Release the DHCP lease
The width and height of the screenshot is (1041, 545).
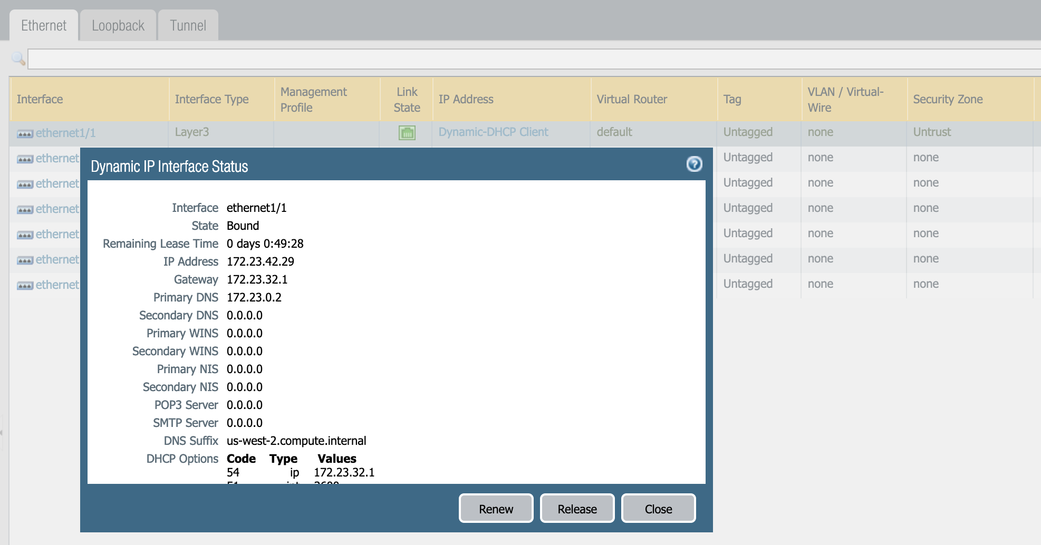click(x=577, y=509)
